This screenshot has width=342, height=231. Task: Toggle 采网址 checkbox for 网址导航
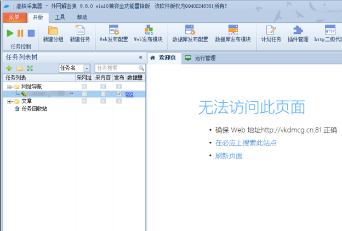[84, 86]
